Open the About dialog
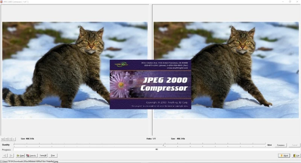 (x=284, y=155)
